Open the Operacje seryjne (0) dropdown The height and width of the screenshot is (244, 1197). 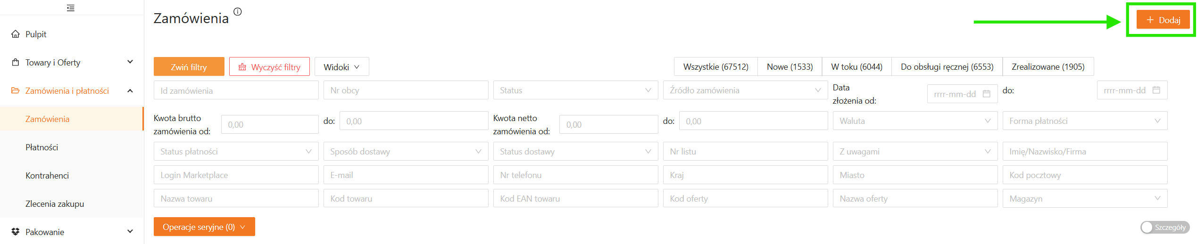coord(204,227)
